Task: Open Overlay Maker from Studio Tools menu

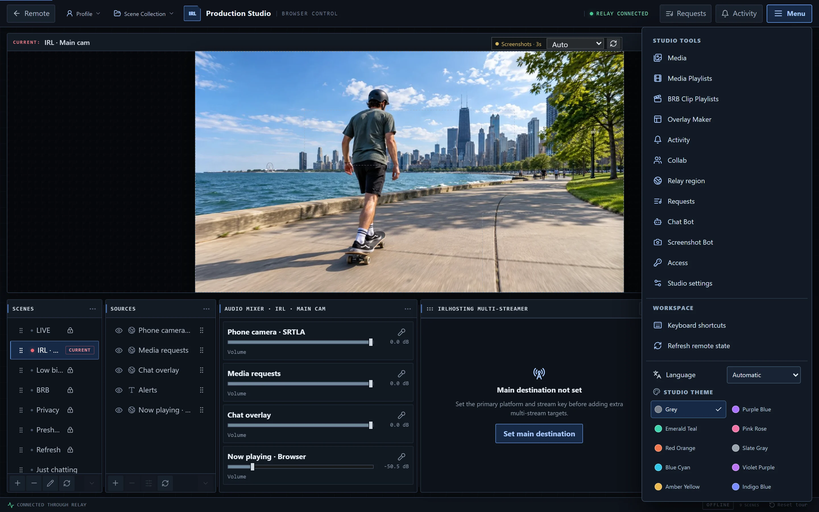Action: [x=726, y=119]
